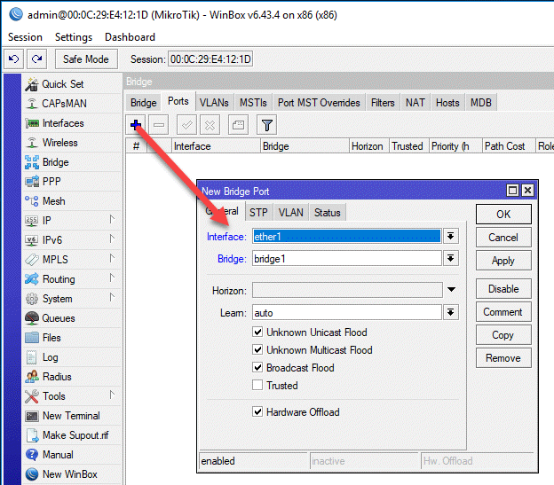Click the Learn field showing auto
The width and height of the screenshot is (554, 485).
pyautogui.click(x=347, y=312)
